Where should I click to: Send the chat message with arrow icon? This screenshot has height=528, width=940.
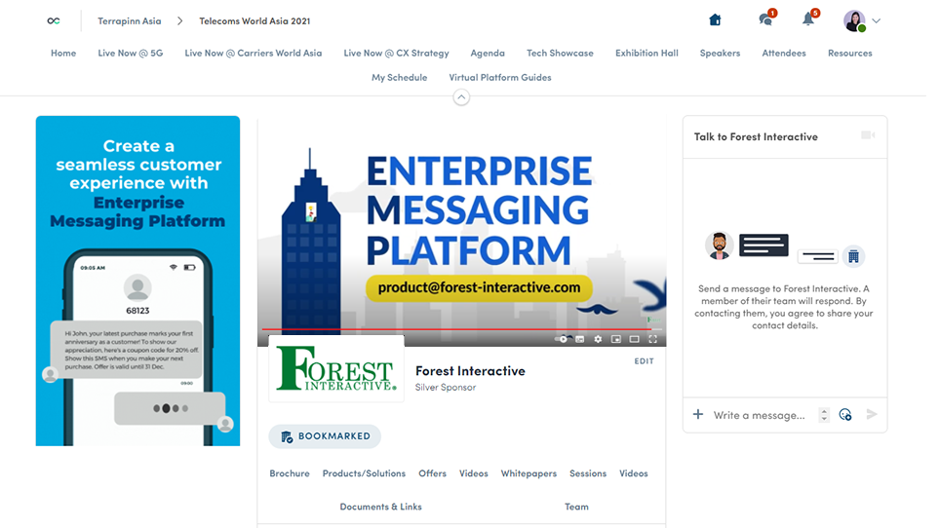point(872,414)
